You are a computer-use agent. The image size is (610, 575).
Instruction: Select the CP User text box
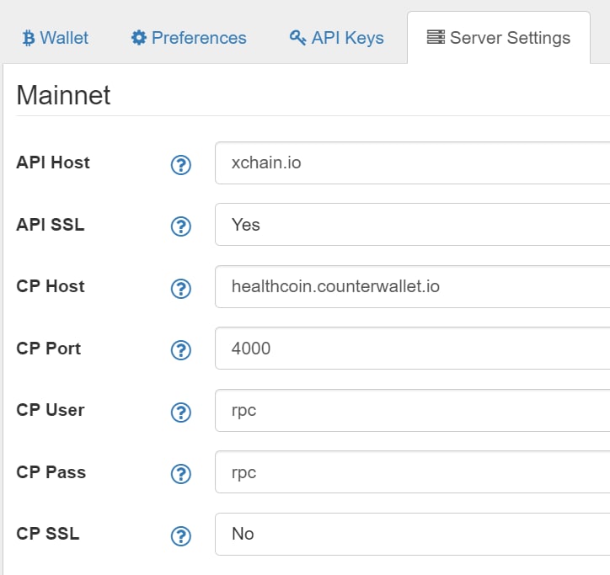click(x=412, y=410)
